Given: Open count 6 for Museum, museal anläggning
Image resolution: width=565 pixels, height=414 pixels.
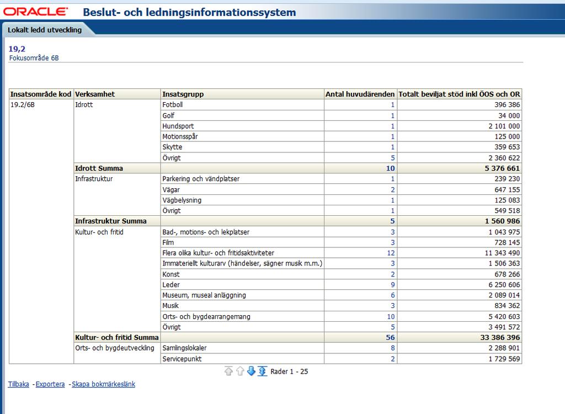Looking at the screenshot, I should 393,295.
